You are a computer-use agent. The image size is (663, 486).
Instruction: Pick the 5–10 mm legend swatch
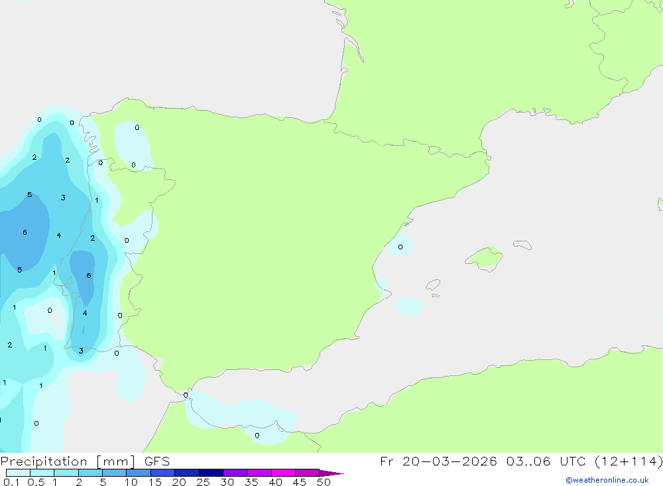click(x=115, y=473)
